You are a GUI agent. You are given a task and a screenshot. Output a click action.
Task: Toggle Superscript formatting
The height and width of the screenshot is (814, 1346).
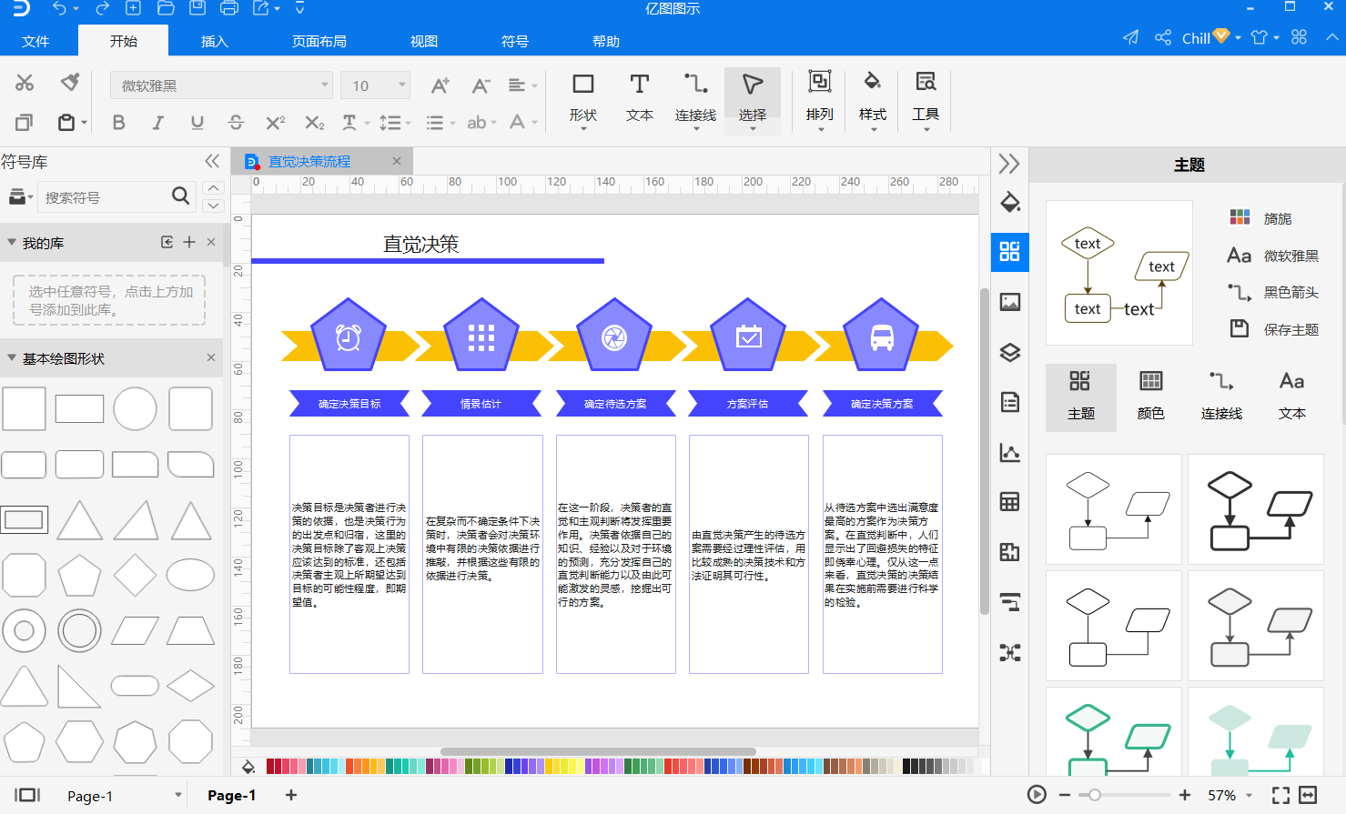(x=275, y=122)
